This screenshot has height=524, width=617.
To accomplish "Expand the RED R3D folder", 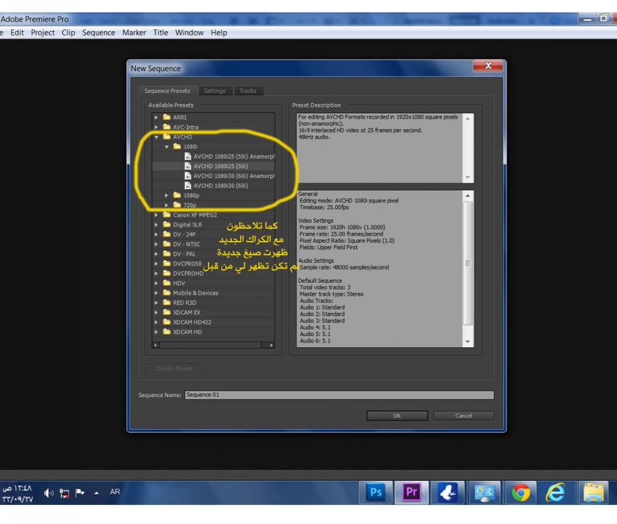I will click(x=156, y=303).
